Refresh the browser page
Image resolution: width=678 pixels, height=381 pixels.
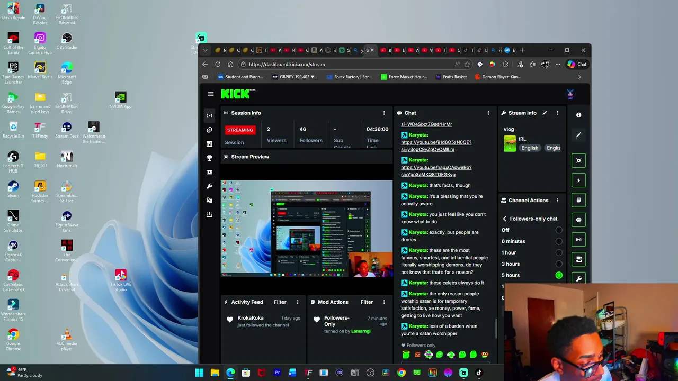[218, 64]
